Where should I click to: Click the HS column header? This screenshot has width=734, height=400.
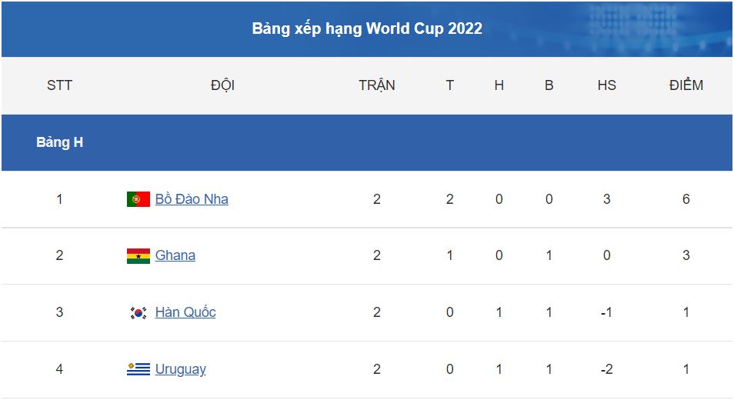(606, 85)
